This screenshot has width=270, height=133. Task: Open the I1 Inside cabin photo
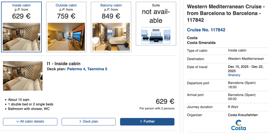23,76
